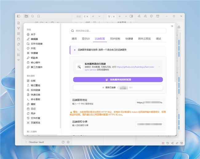200x159 pixels.
Task: Open daily note calendar ribbon icon
Action: [18, 39]
